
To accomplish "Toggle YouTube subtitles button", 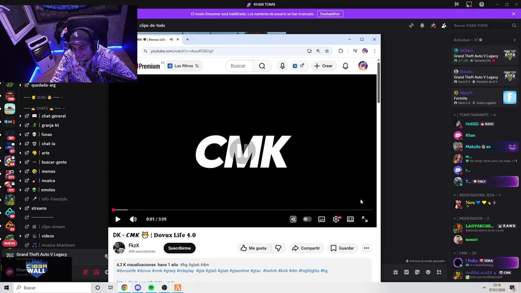I will coord(322,219).
